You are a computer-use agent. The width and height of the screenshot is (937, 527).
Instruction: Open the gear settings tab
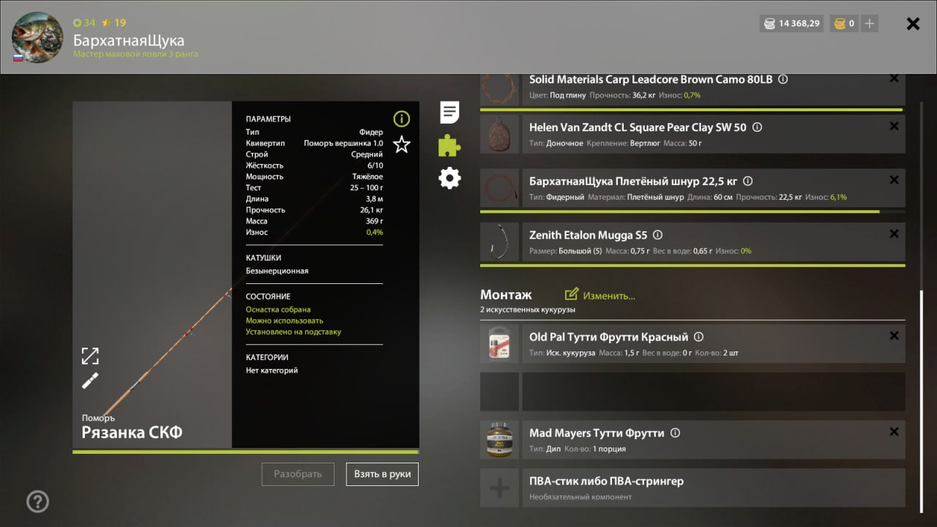coord(449,178)
